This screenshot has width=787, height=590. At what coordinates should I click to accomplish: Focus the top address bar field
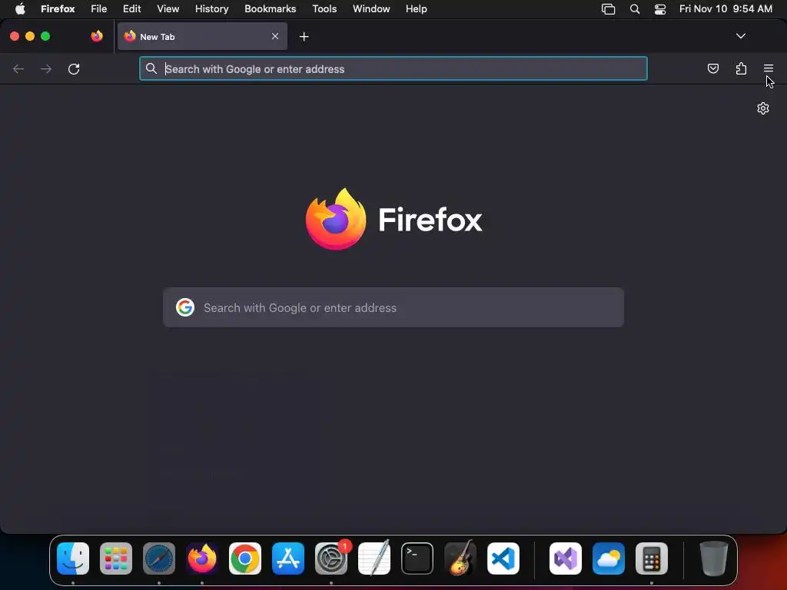[x=393, y=68]
